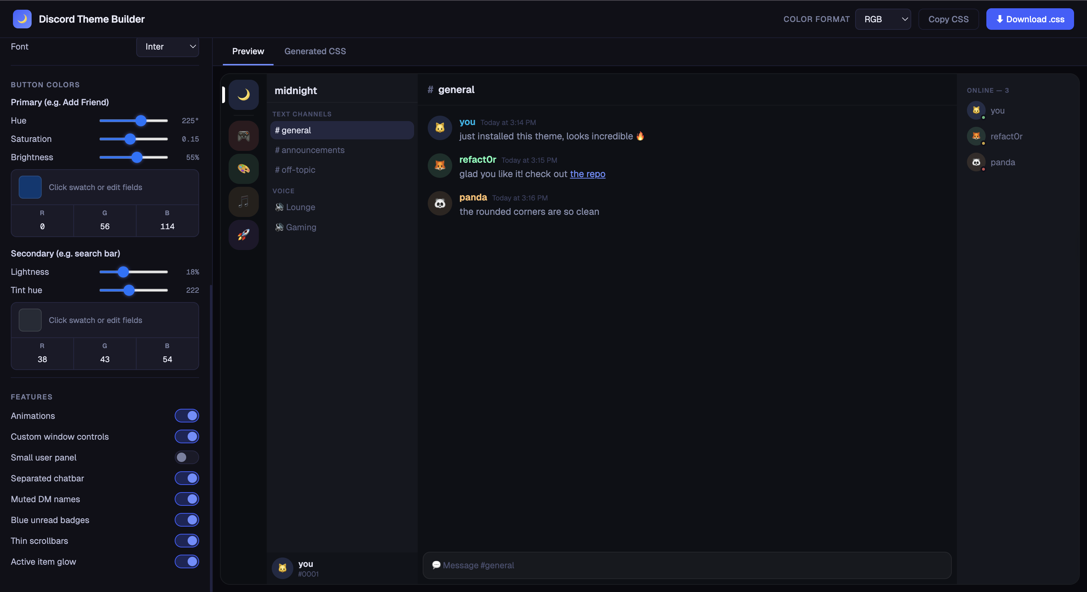The height and width of the screenshot is (592, 1087).
Task: Click the Copy CSS button
Action: click(948, 19)
